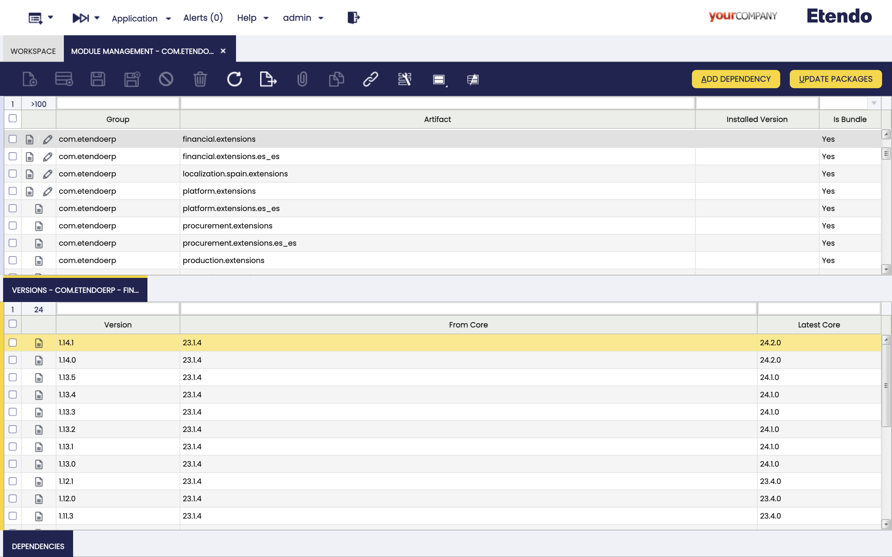Check the version 1.13.3 row checkbox
The height and width of the screenshot is (557, 892).
click(12, 412)
